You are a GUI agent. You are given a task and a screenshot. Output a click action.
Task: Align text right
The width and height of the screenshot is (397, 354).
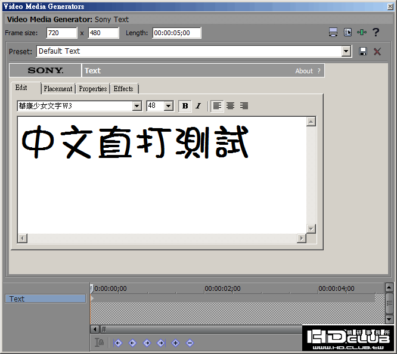(x=244, y=106)
